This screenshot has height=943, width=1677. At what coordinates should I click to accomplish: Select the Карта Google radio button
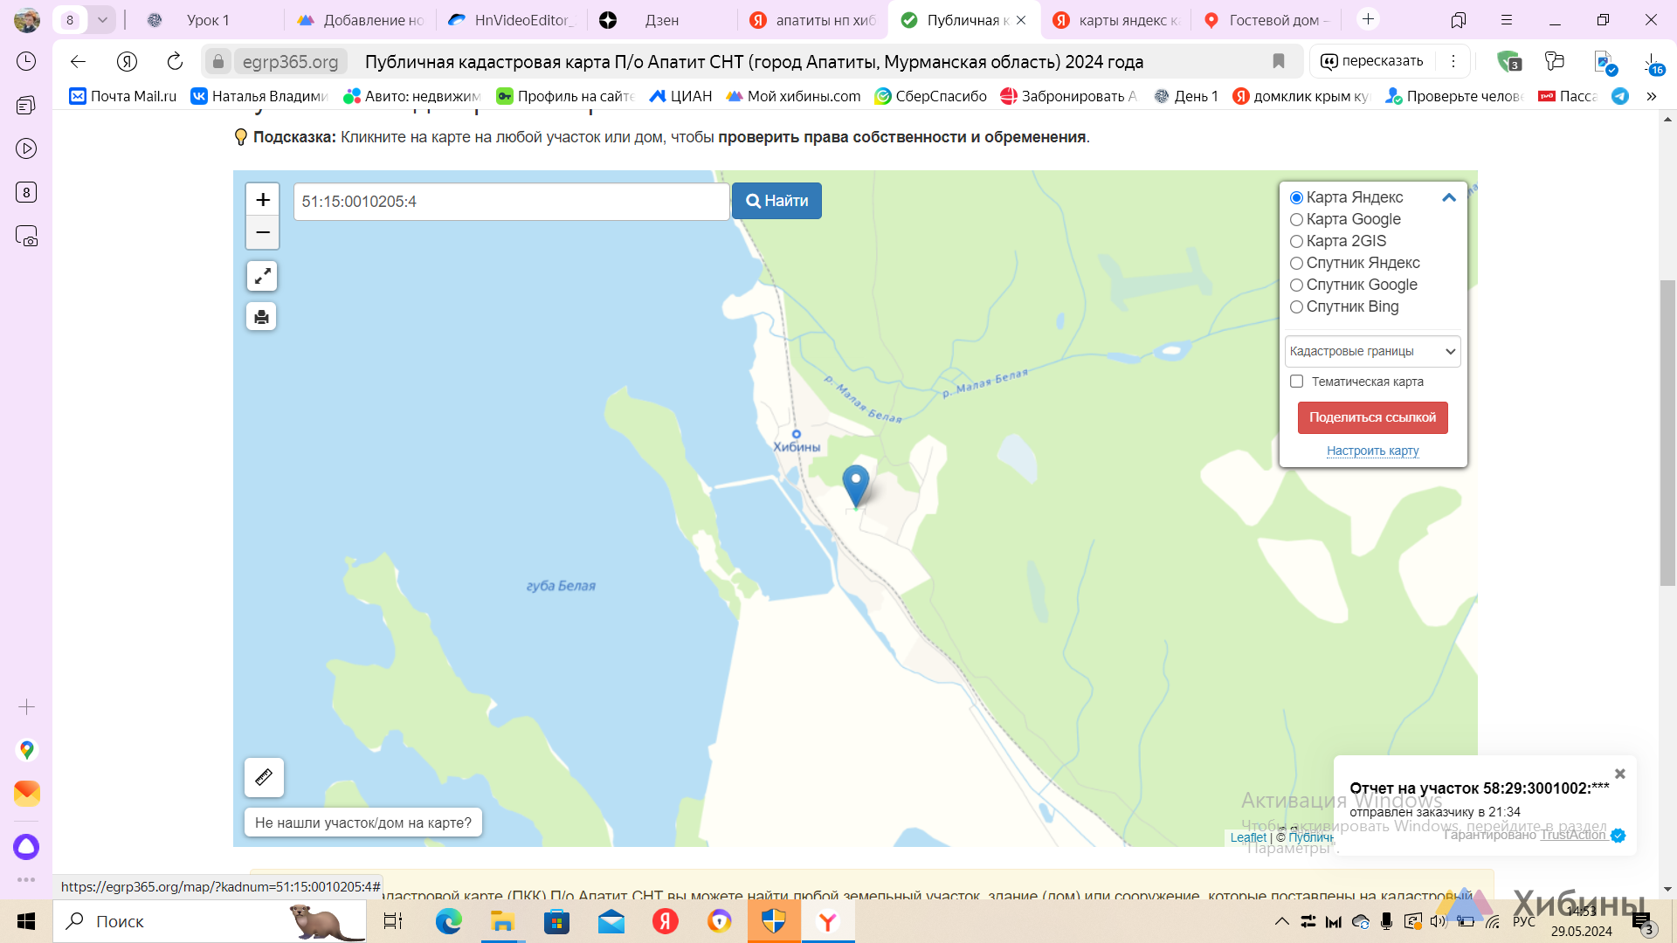(1297, 219)
